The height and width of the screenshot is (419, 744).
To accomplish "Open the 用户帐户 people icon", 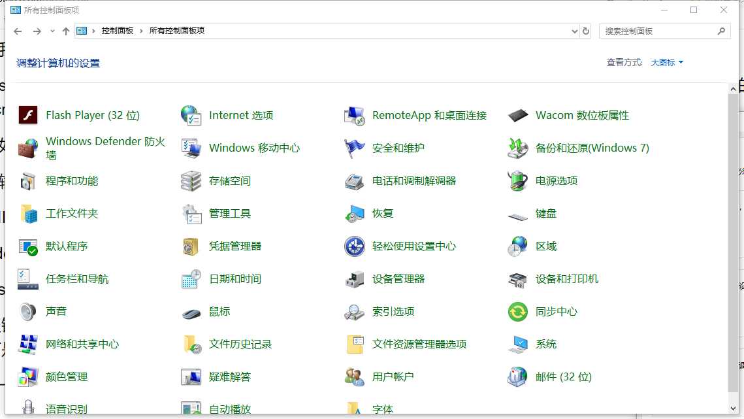I will tap(355, 377).
